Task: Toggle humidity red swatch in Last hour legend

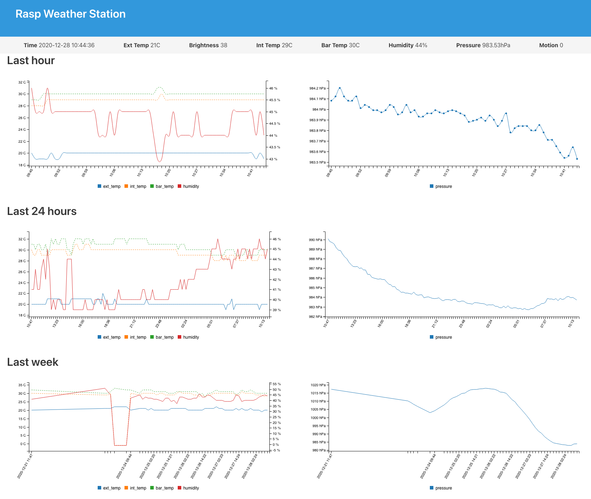Action: click(179, 186)
